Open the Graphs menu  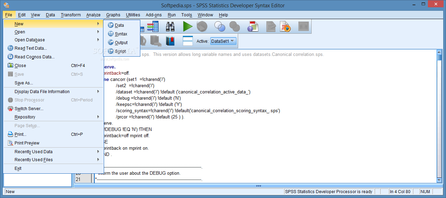[113, 15]
